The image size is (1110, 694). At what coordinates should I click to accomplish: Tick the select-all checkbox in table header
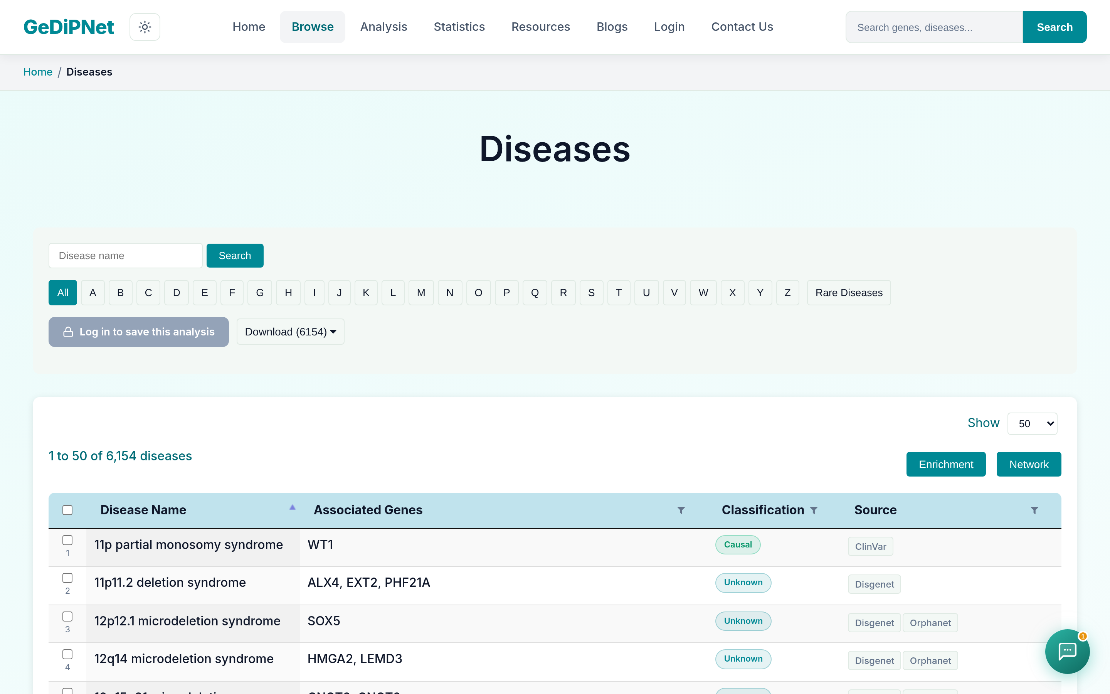click(x=67, y=510)
